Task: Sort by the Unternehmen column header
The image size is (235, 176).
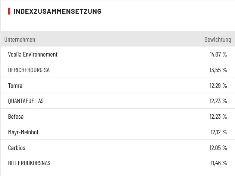Action: pyautogui.click(x=20, y=39)
